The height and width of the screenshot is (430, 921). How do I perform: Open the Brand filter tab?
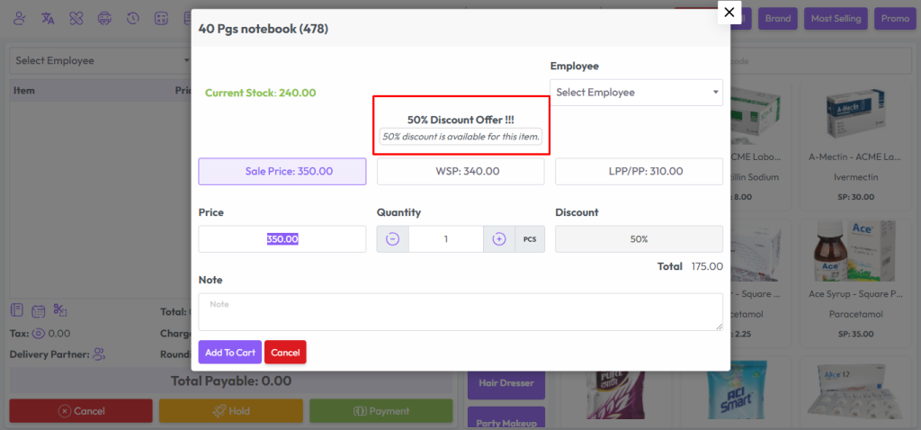778,18
